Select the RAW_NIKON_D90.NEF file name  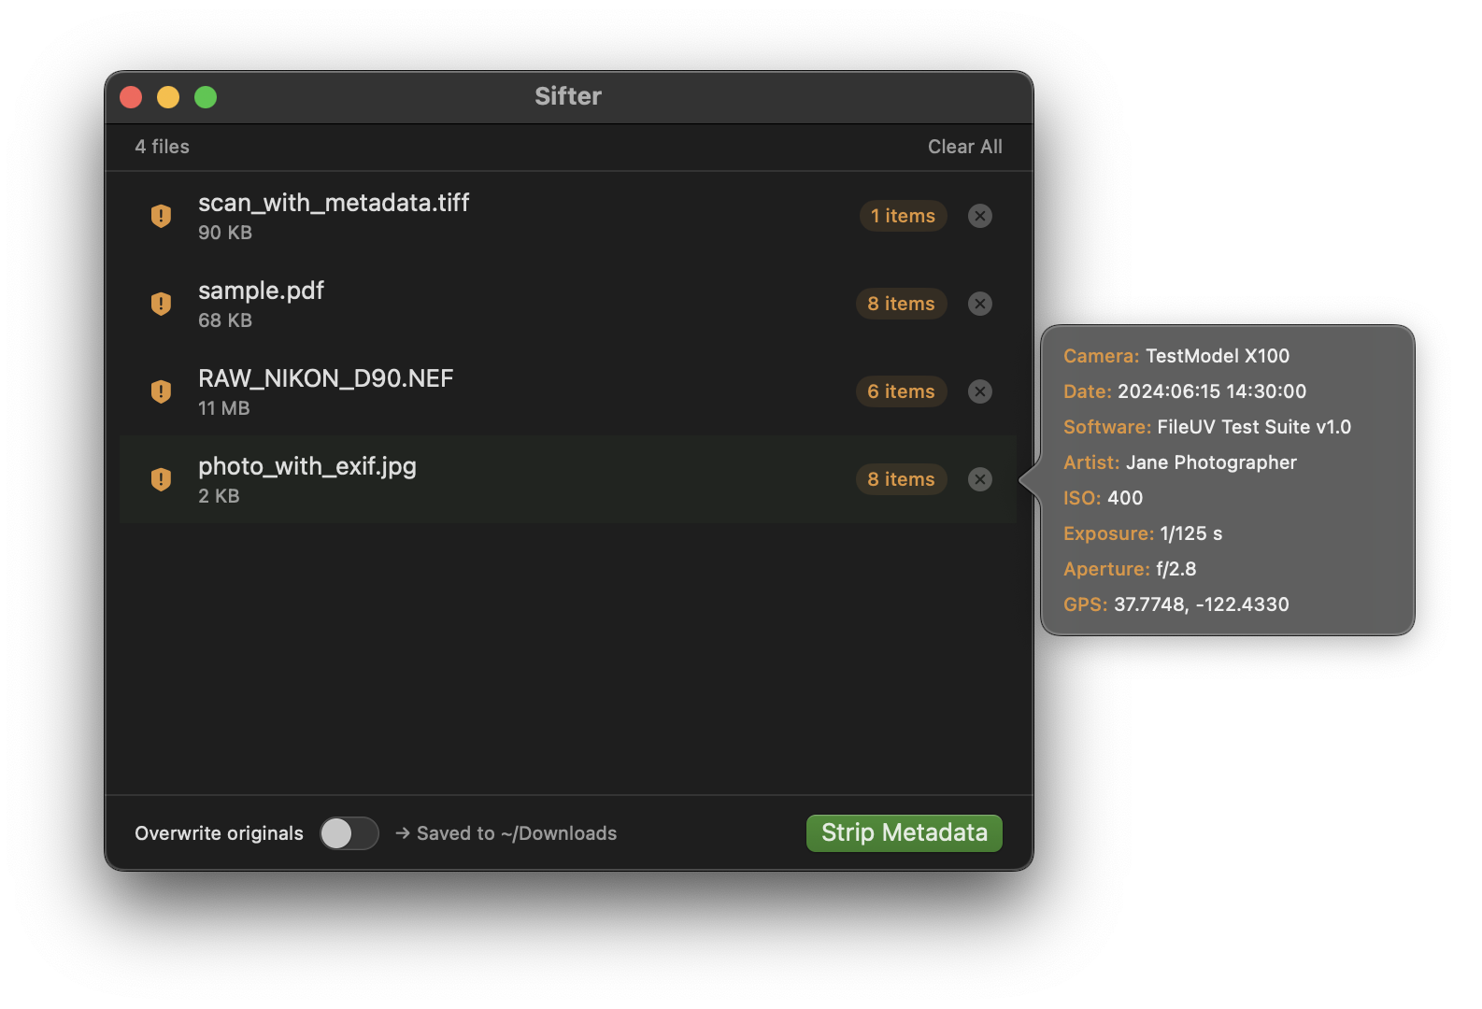[325, 378]
